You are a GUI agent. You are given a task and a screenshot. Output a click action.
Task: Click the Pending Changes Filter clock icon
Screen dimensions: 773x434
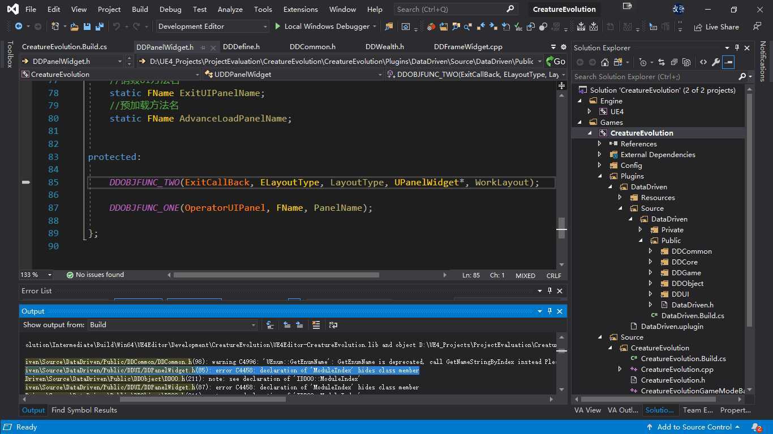pyautogui.click(x=642, y=62)
